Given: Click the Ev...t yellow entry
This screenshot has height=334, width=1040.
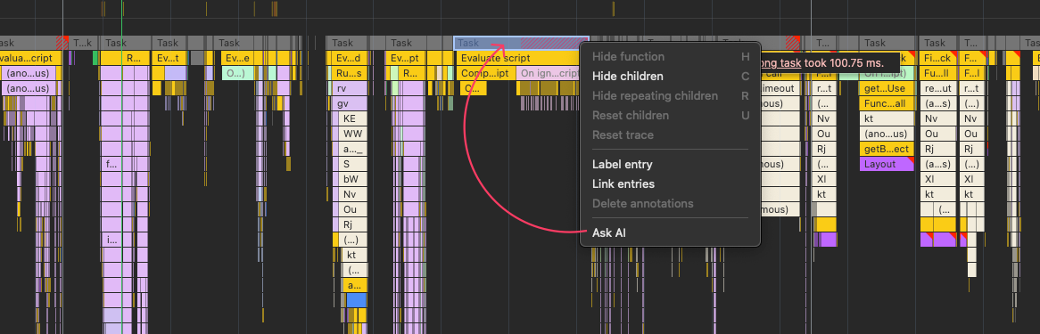Looking at the screenshot, I should (169, 58).
